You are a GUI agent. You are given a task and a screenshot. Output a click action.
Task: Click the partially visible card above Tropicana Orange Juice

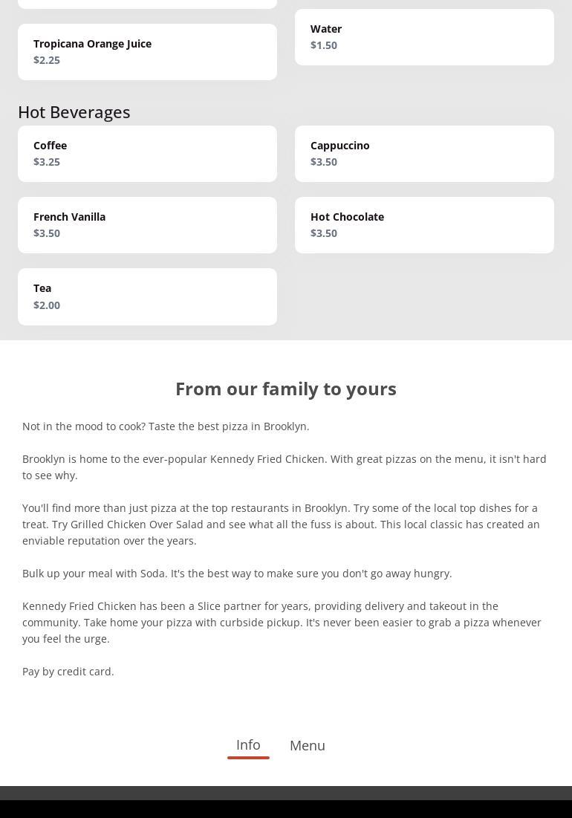[x=147, y=3]
